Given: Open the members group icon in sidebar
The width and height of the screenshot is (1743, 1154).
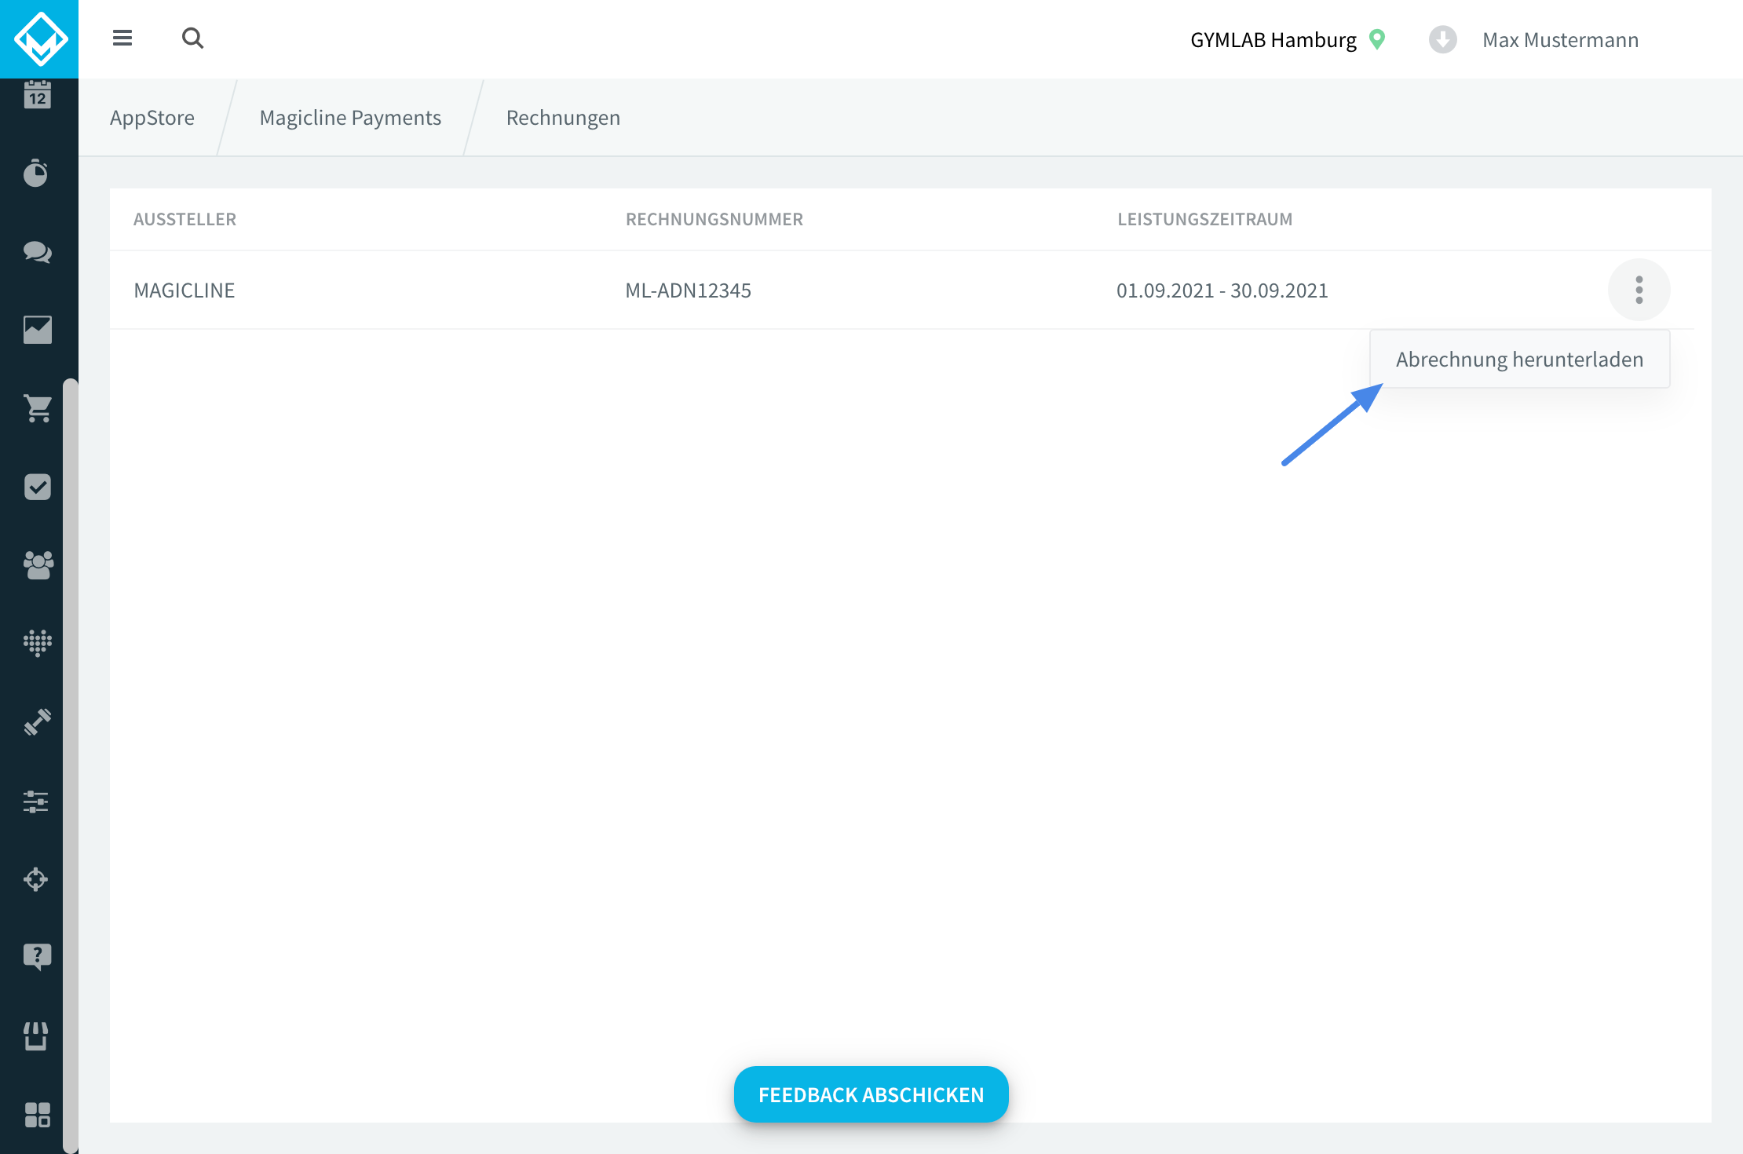Looking at the screenshot, I should tap(38, 564).
